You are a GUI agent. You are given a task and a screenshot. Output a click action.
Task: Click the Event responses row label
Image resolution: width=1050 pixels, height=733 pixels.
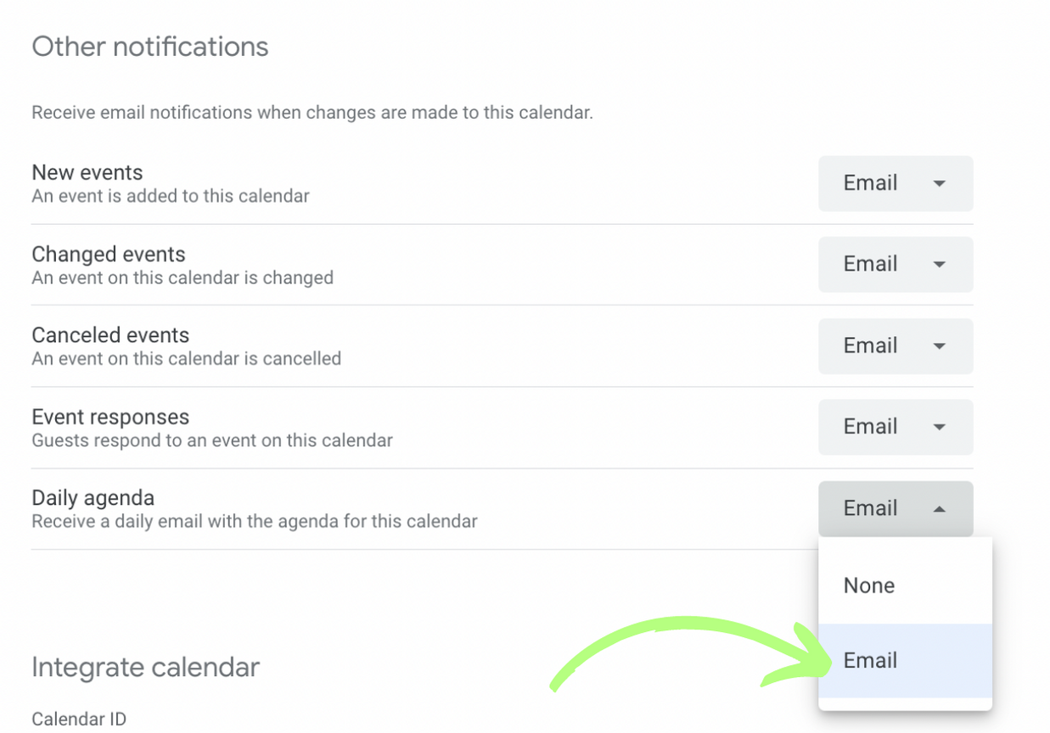click(x=110, y=417)
